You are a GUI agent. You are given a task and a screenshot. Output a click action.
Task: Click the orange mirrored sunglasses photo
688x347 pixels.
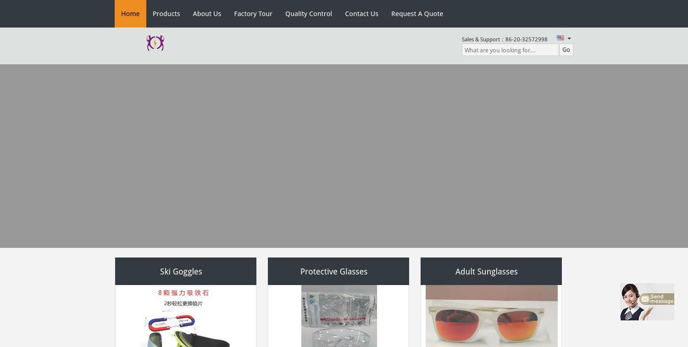pyautogui.click(x=491, y=317)
